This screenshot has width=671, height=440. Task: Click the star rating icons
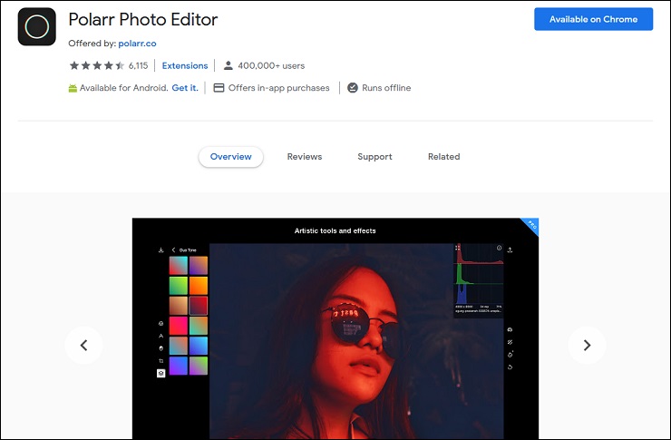pyautogui.click(x=97, y=65)
